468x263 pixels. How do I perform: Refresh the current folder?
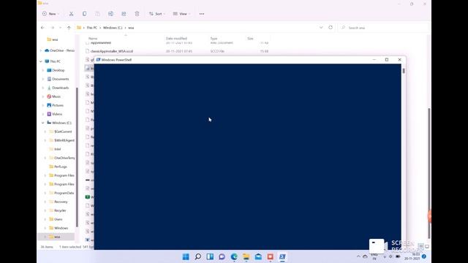click(331, 28)
